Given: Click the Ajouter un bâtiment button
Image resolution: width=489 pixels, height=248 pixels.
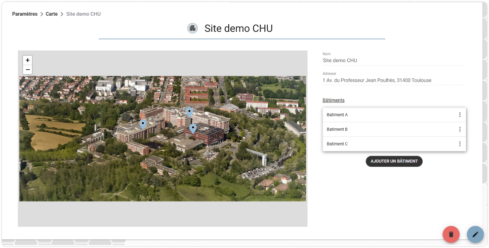Looking at the screenshot, I should point(394,161).
